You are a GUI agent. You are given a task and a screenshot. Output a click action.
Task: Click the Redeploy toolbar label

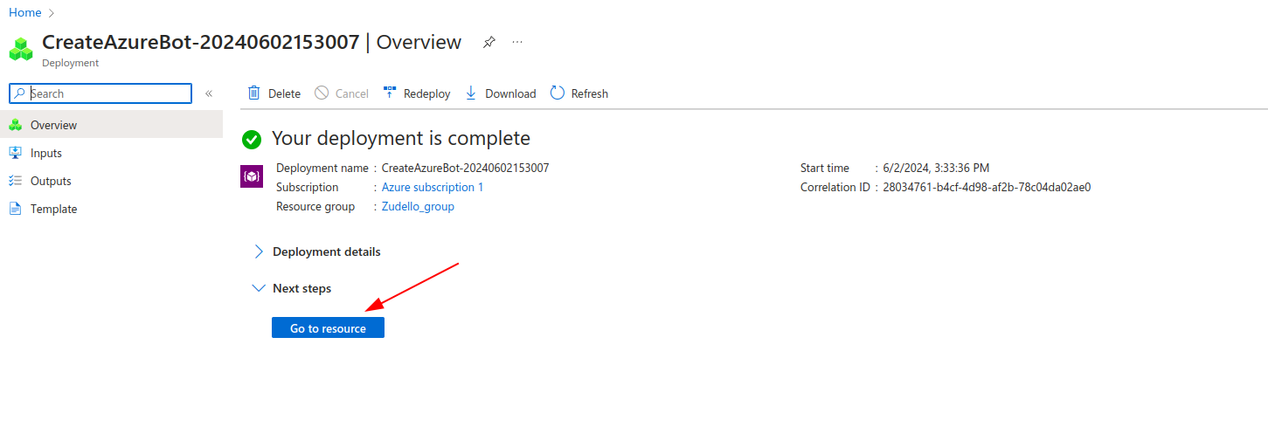[x=426, y=93]
